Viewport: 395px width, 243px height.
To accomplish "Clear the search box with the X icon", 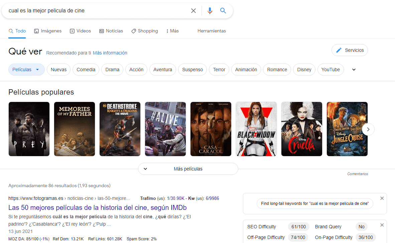I will click(193, 11).
